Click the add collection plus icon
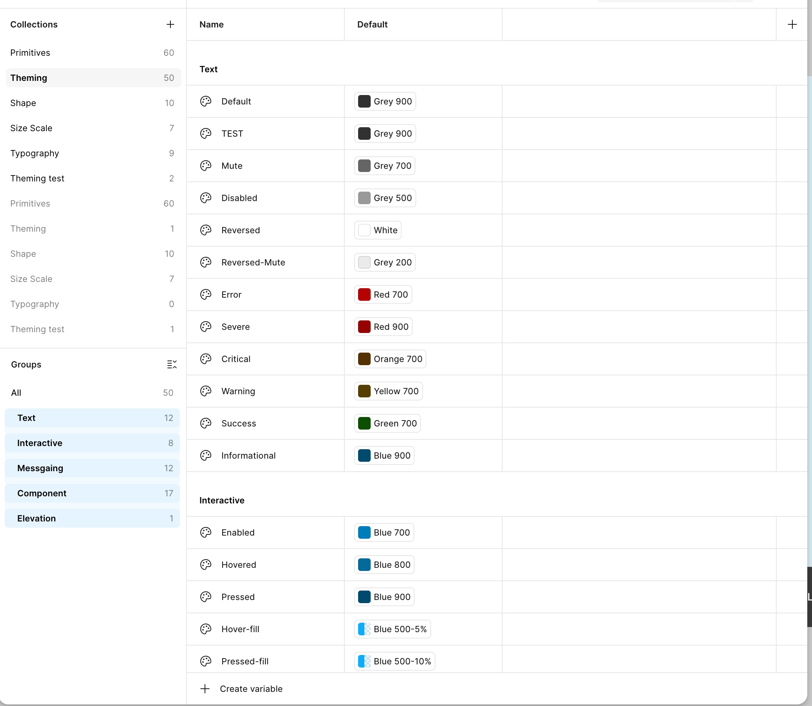The height and width of the screenshot is (706, 812). (x=170, y=24)
